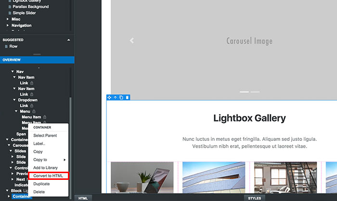
Task: Expand the highlighted Container node's arrow
Action: (x=9, y=196)
